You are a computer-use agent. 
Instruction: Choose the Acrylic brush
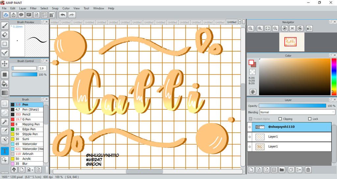pyautogui.click(x=27, y=159)
